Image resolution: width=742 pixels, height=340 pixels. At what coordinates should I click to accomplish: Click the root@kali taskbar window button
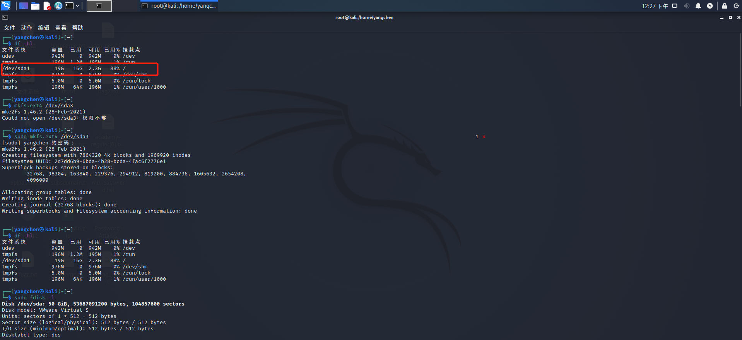[x=179, y=6]
